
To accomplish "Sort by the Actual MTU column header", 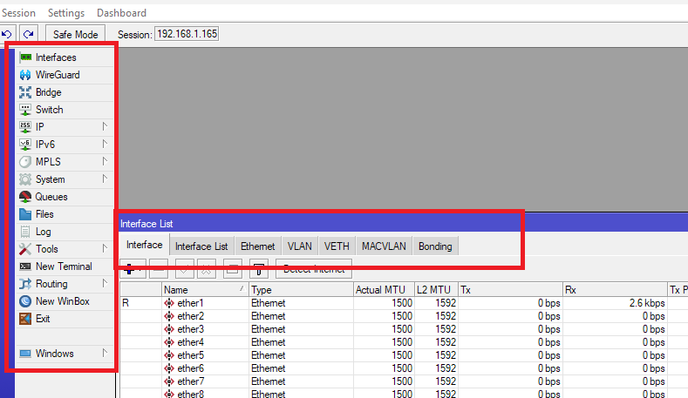I will click(x=384, y=290).
